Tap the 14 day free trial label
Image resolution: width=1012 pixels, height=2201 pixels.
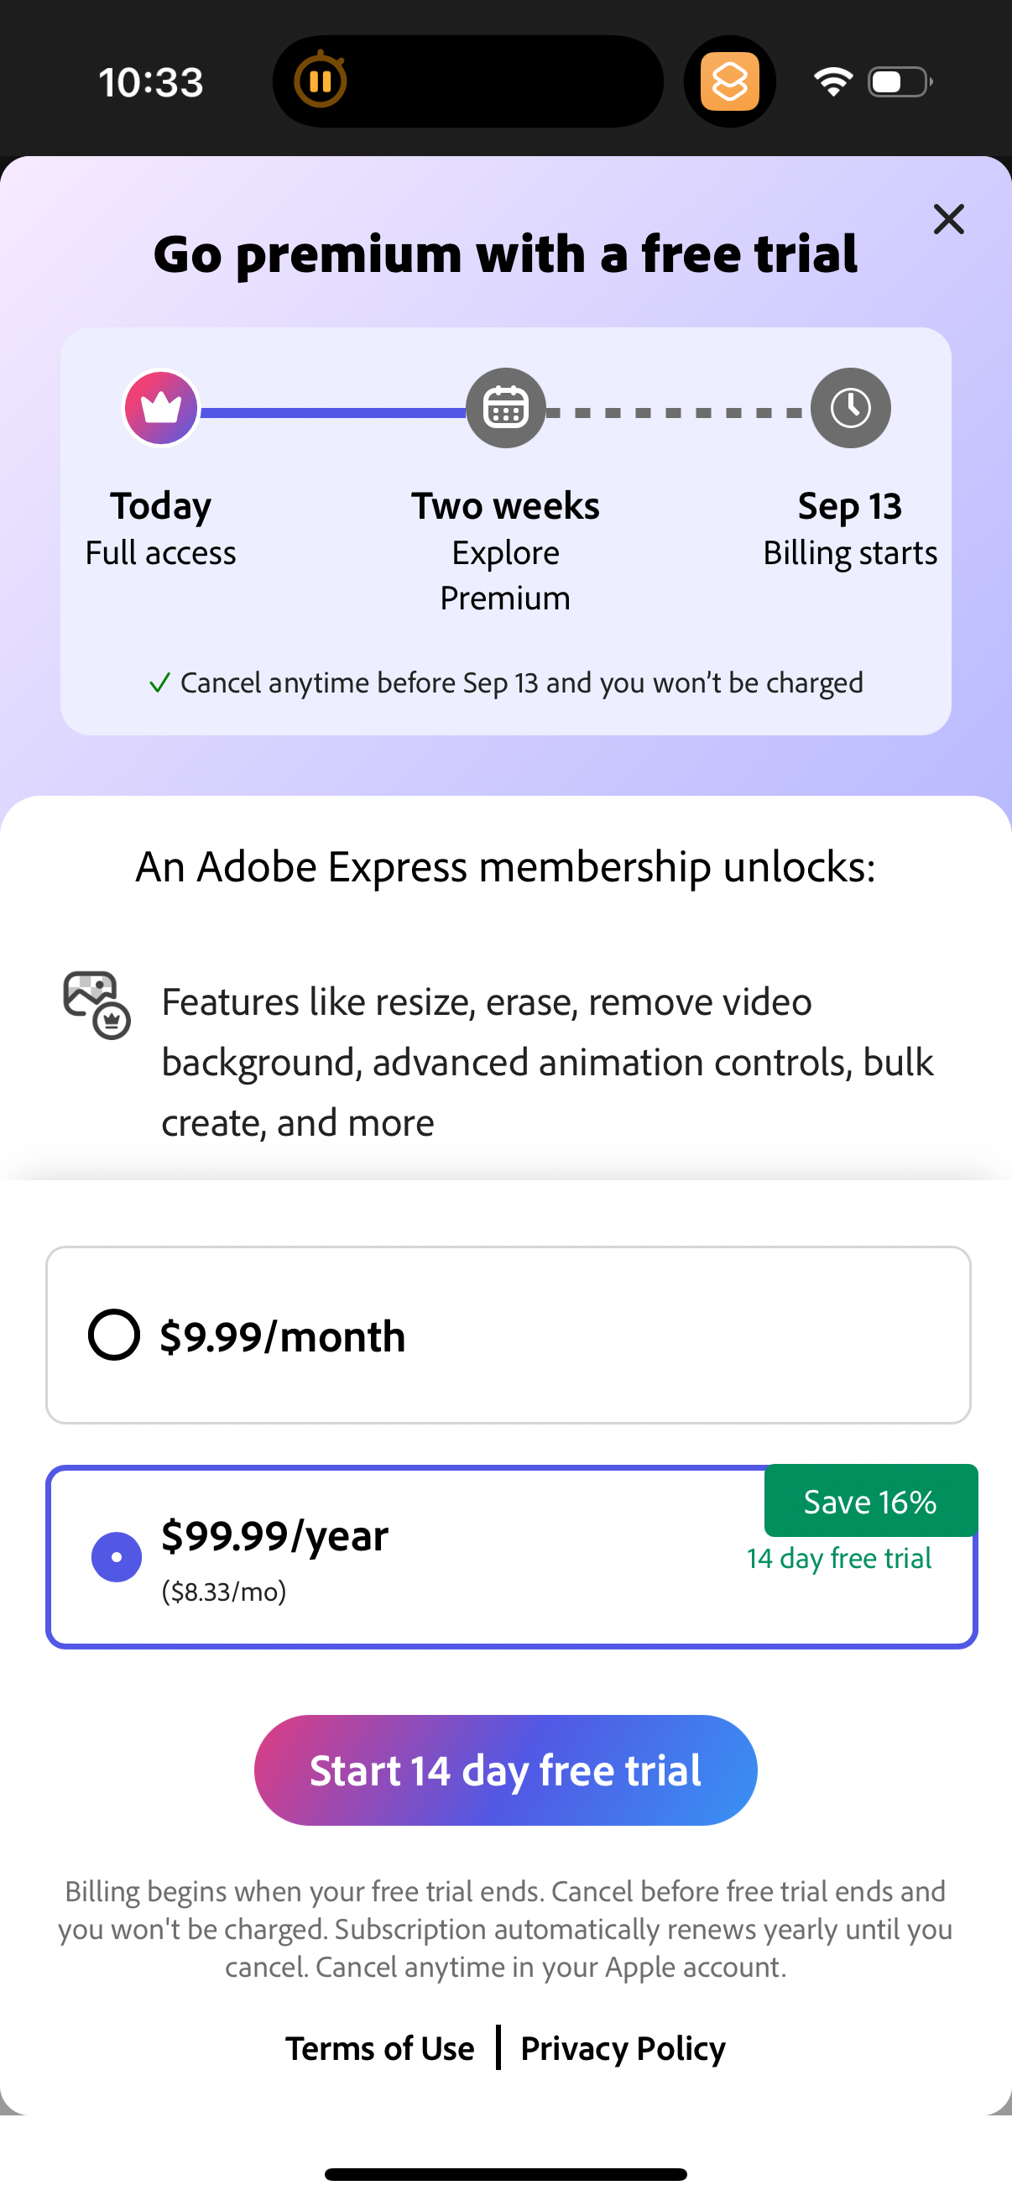[839, 1558]
